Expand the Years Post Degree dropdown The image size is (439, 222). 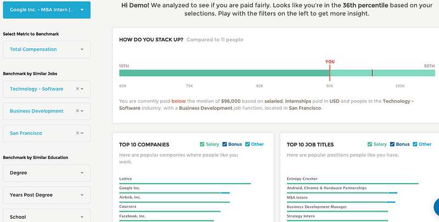coord(47,195)
